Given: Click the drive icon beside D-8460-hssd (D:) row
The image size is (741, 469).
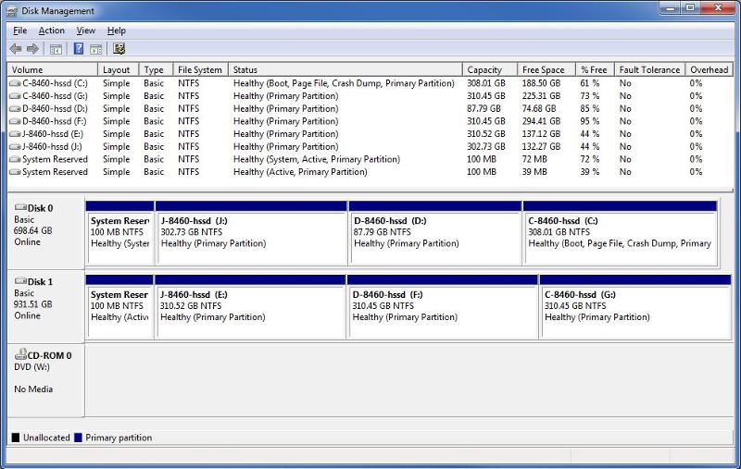Looking at the screenshot, I should [x=15, y=109].
